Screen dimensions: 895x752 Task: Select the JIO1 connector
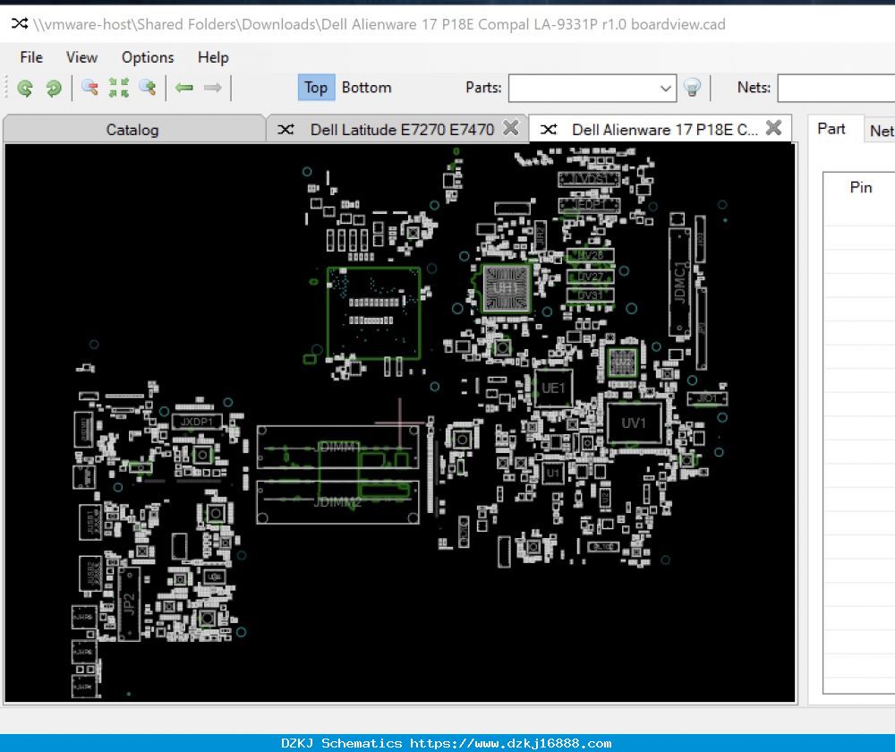[707, 398]
